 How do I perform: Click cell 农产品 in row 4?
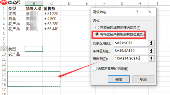click(16, 24)
